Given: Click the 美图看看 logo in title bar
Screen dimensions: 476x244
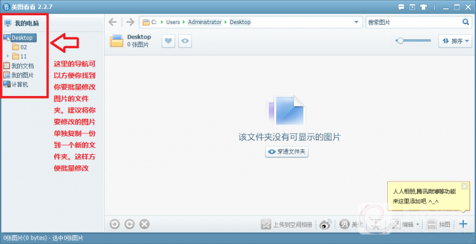Looking at the screenshot, I should (x=6, y=7).
